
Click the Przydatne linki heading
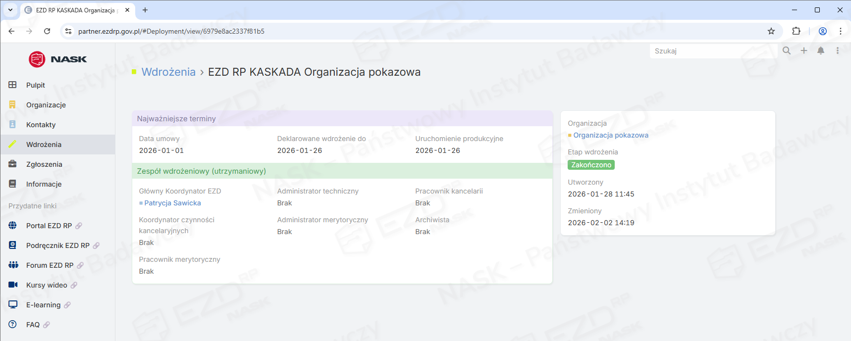click(x=32, y=206)
